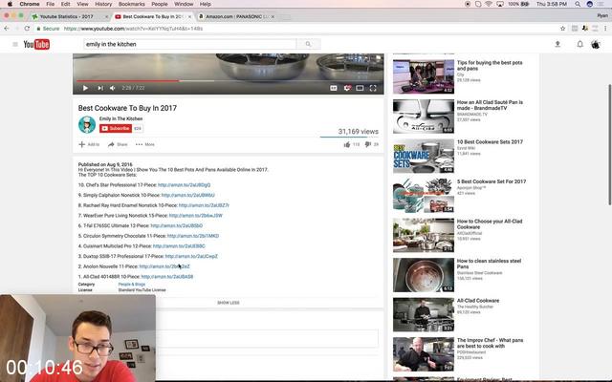Open the Apple menu
Image resolution: width=612 pixels, height=382 pixels.
(10, 4)
